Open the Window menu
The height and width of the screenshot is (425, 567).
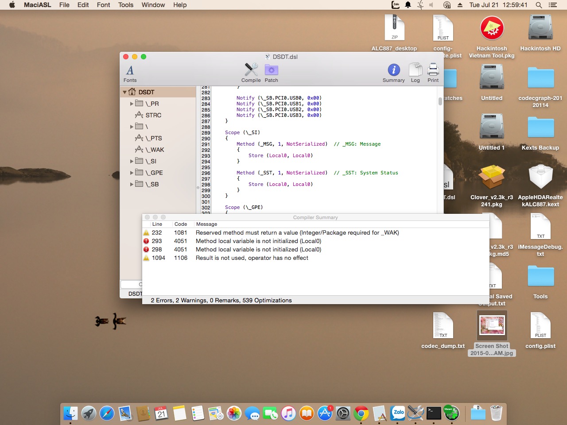tap(153, 5)
